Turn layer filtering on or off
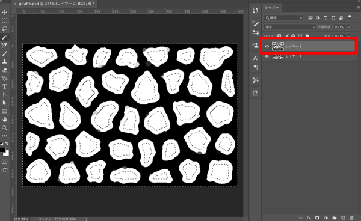 coord(350,17)
